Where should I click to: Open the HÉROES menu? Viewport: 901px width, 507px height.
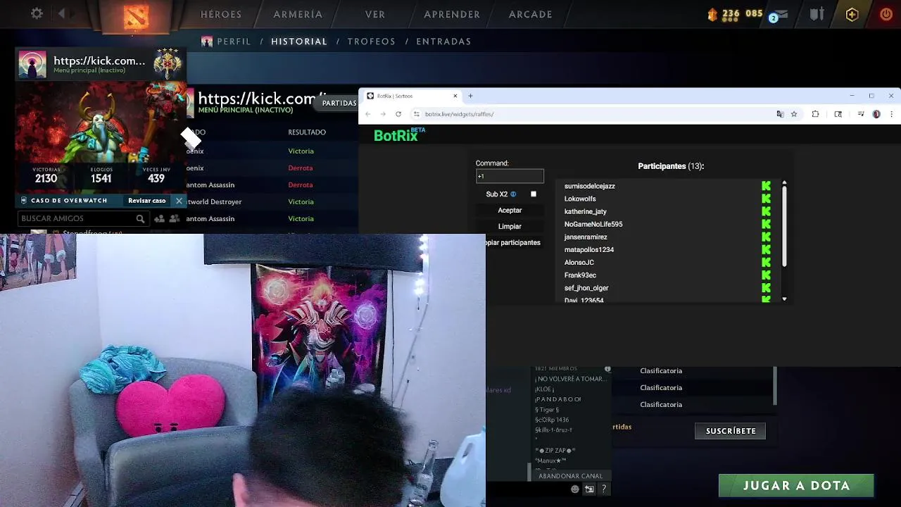coord(221,14)
